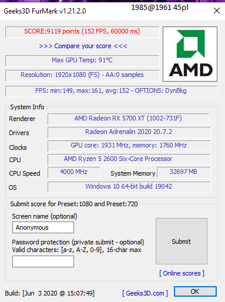This screenshot has width=225, height=302.
Task: Visit the Geeks3D.com link
Action: point(145,293)
